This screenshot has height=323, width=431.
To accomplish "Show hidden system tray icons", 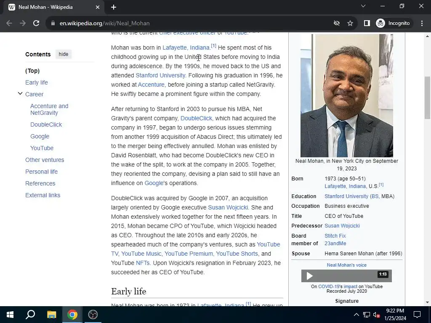I will tap(356, 315).
